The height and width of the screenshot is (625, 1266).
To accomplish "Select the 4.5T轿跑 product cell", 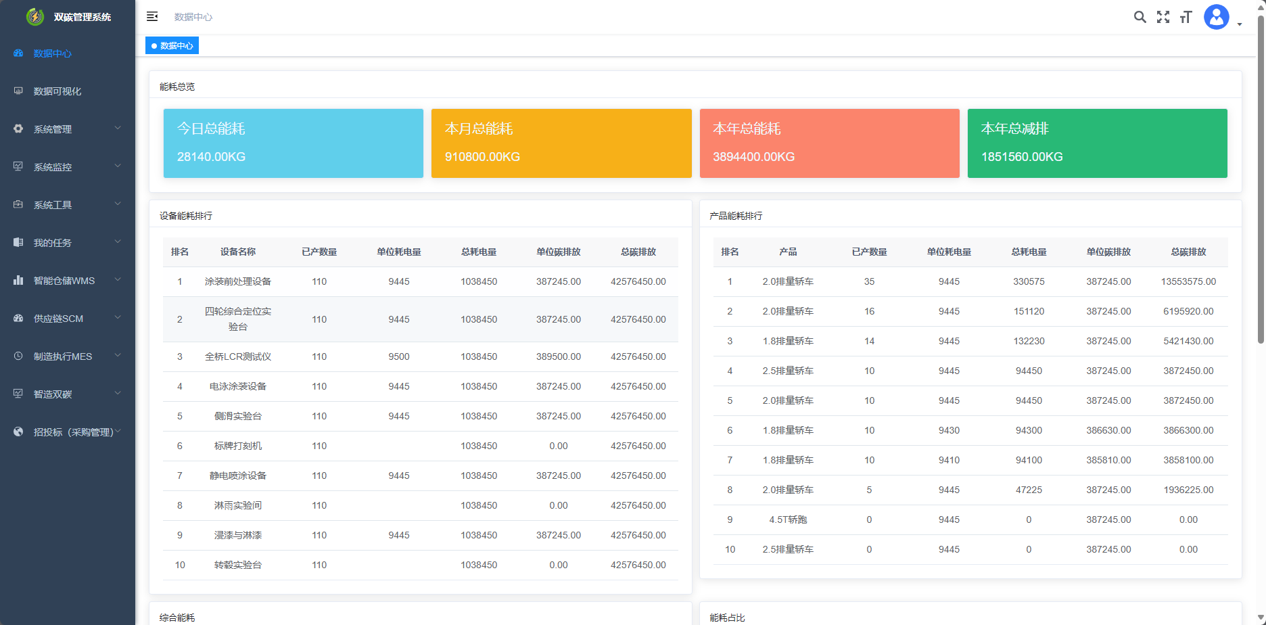I will pos(788,519).
